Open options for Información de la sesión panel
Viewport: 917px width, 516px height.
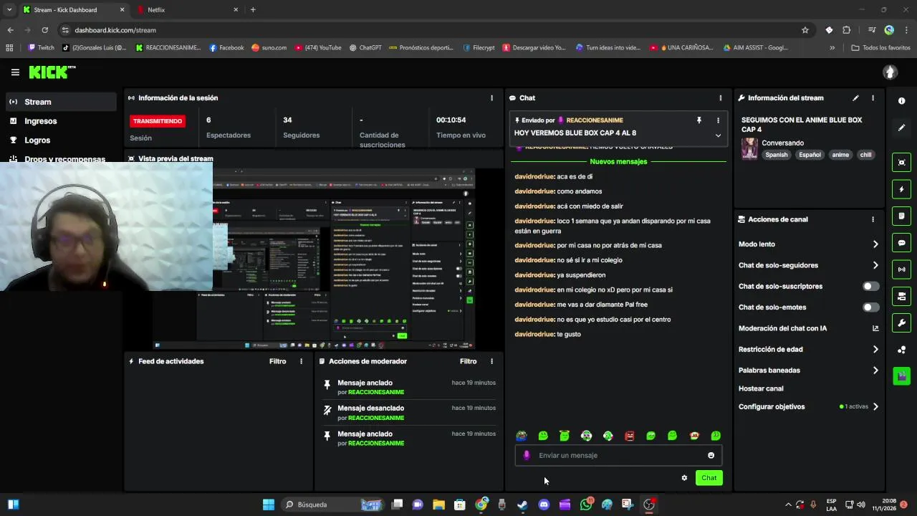491,98
